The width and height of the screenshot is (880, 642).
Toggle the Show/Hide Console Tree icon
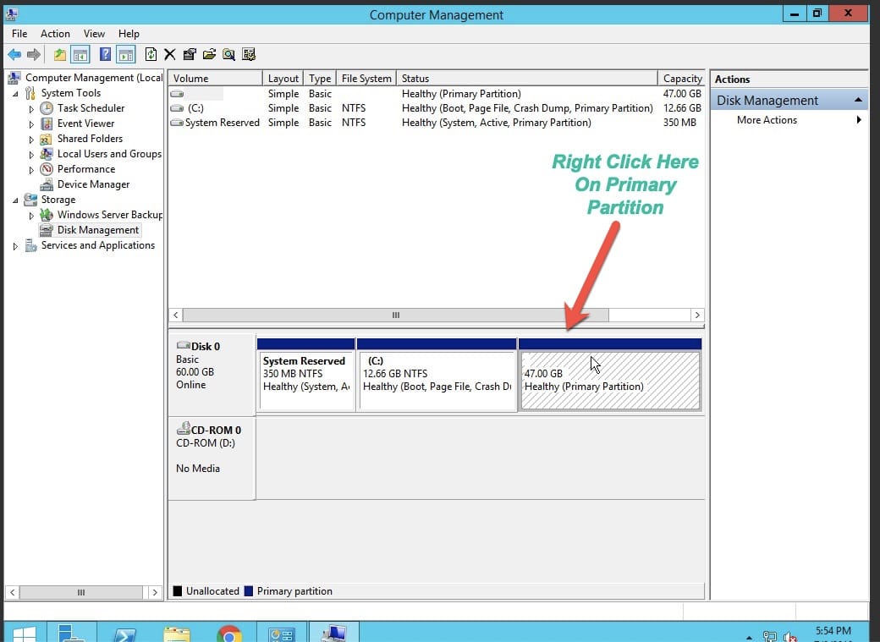tap(80, 55)
